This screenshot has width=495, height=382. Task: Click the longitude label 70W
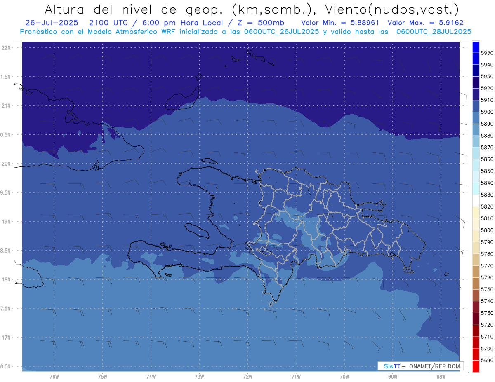344,376
